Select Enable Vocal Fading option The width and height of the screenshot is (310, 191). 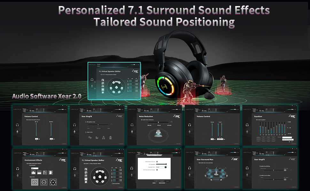[260, 175]
